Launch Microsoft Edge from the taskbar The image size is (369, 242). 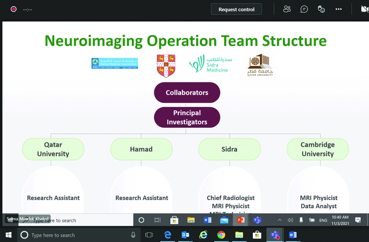(x=168, y=235)
